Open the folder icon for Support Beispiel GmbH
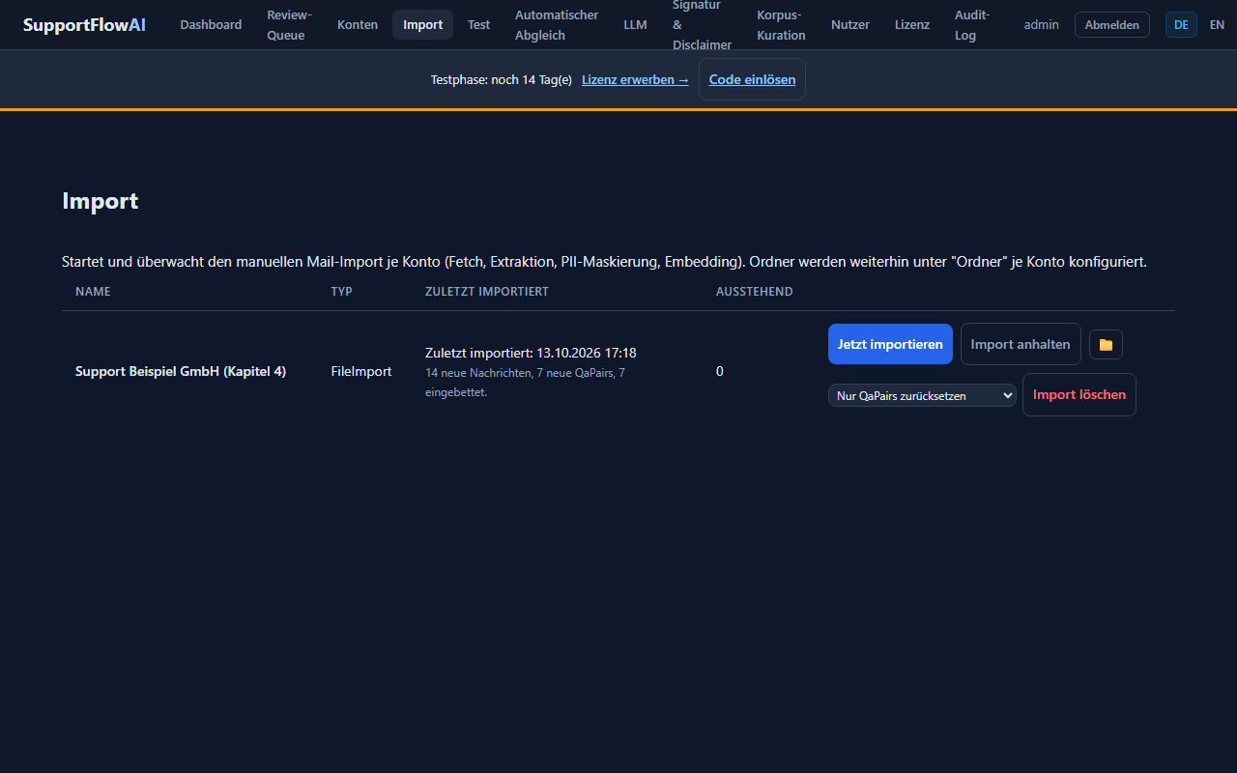 1106,344
